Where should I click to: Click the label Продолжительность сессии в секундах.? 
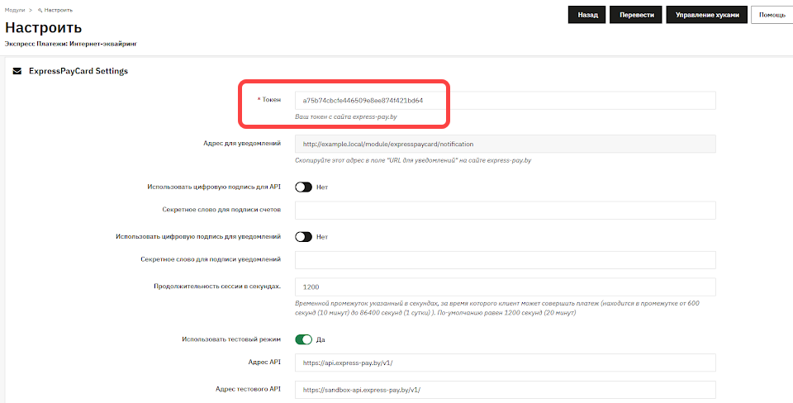tap(217, 287)
